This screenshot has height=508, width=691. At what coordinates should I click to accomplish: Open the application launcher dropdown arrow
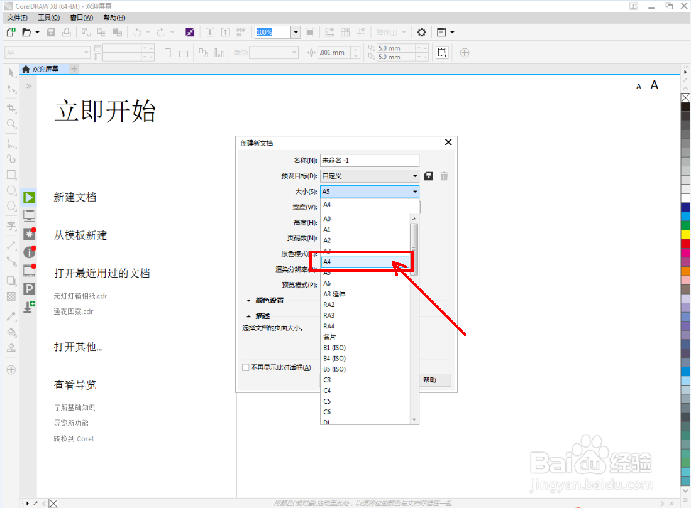pyautogui.click(x=452, y=32)
